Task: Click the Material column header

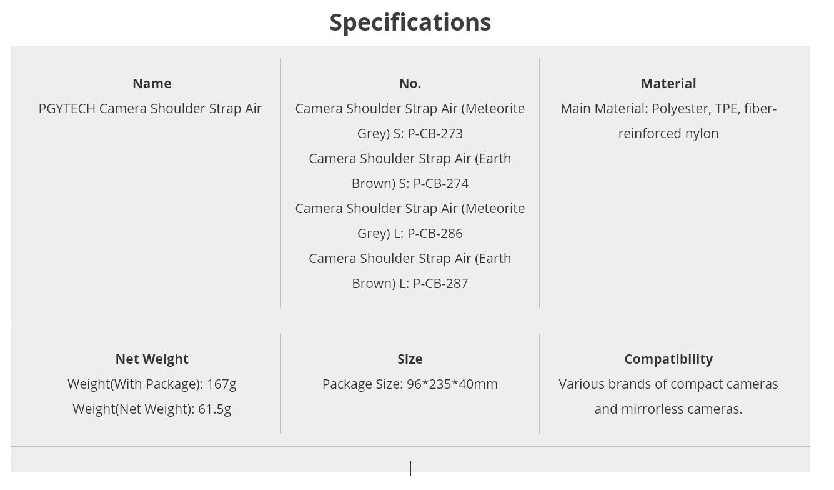Action: [668, 83]
